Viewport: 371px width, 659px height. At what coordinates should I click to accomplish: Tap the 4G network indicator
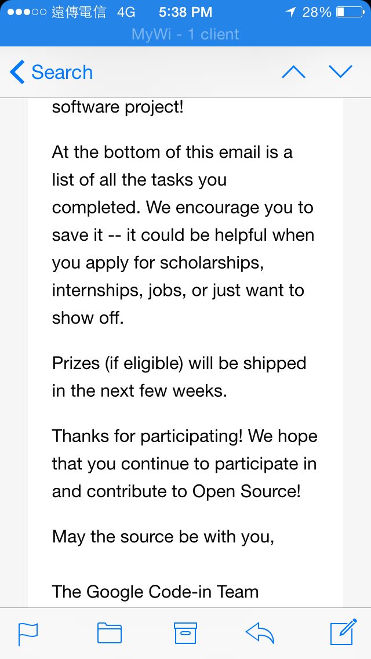click(126, 12)
